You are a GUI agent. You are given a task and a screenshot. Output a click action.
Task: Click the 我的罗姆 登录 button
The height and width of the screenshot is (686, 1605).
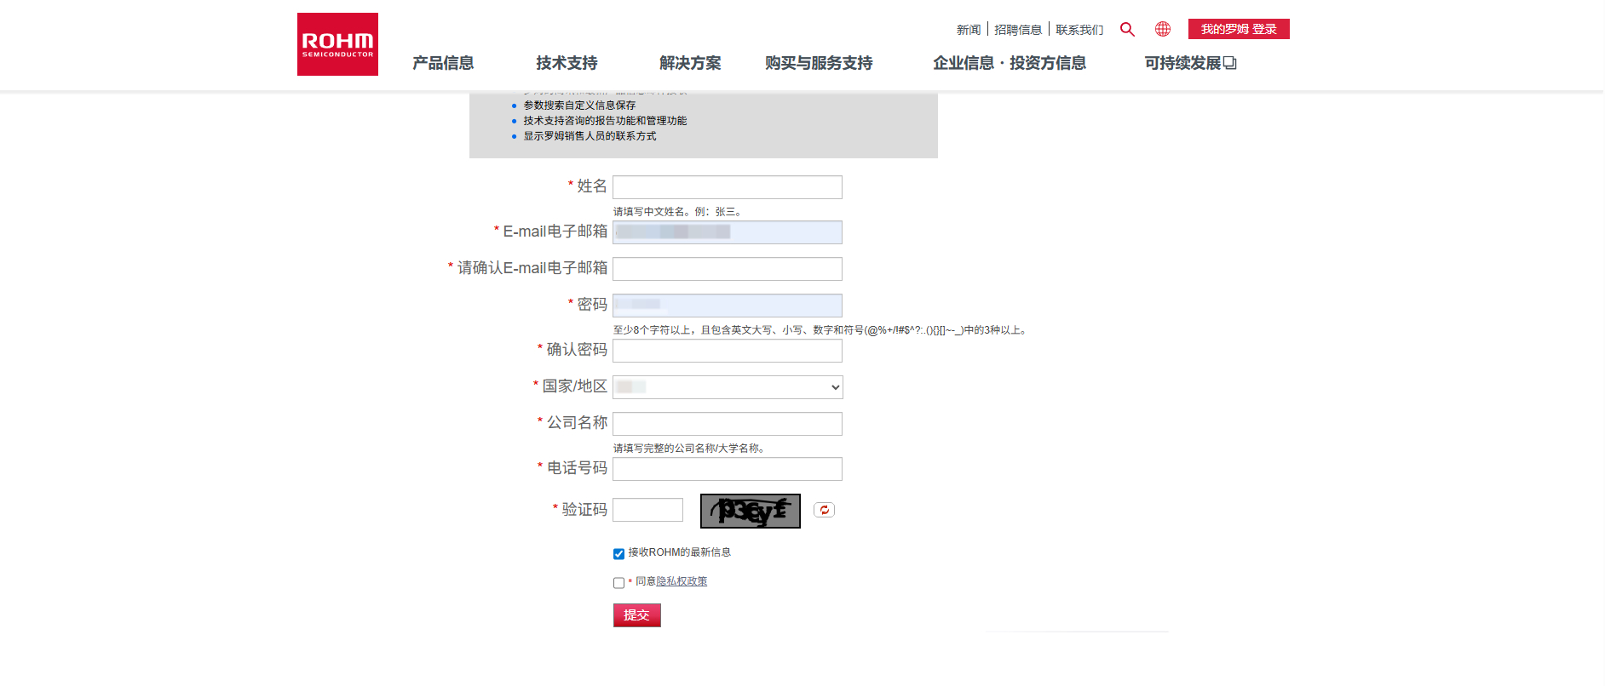point(1238,29)
